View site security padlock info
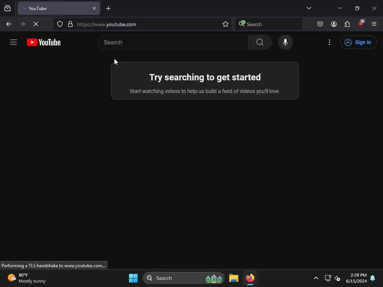The image size is (383, 287). tap(70, 24)
